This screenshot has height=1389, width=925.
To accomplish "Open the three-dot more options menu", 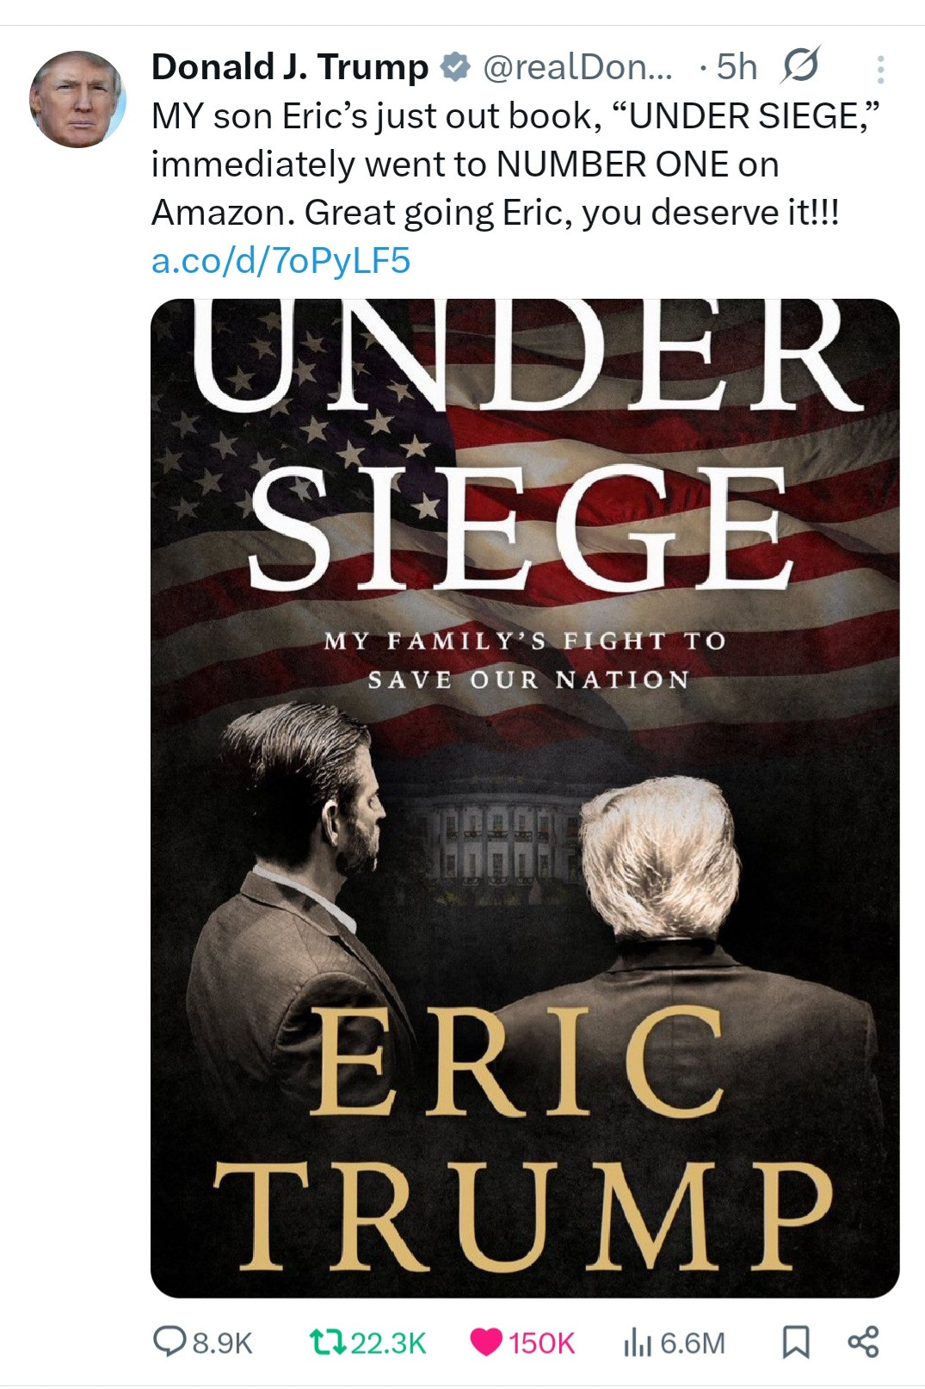I will click(880, 70).
